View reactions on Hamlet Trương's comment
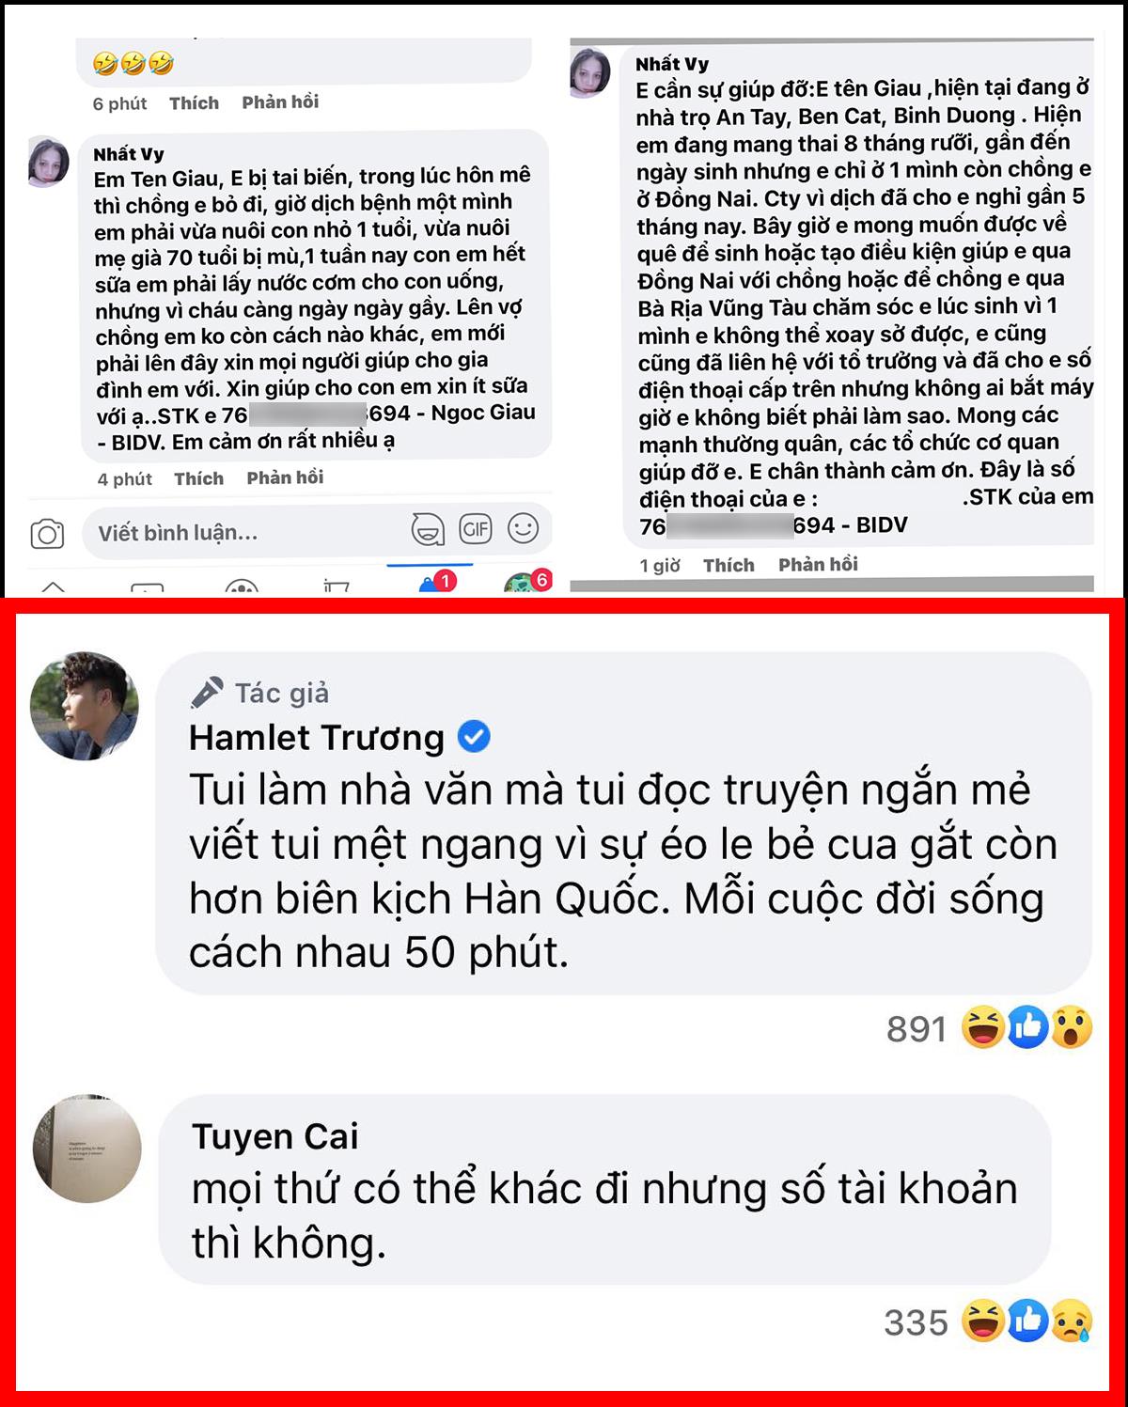1128x1407 pixels. coord(989,1027)
